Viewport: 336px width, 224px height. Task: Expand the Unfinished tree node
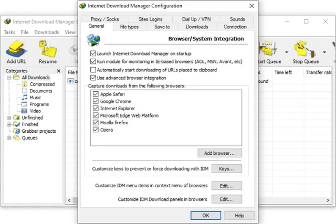click(x=8, y=118)
